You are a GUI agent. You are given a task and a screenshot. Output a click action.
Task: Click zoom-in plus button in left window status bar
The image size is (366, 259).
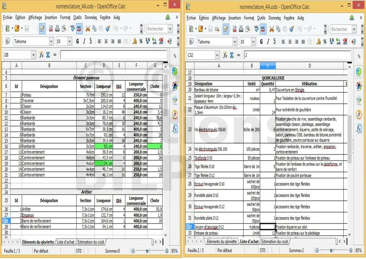click(x=167, y=250)
